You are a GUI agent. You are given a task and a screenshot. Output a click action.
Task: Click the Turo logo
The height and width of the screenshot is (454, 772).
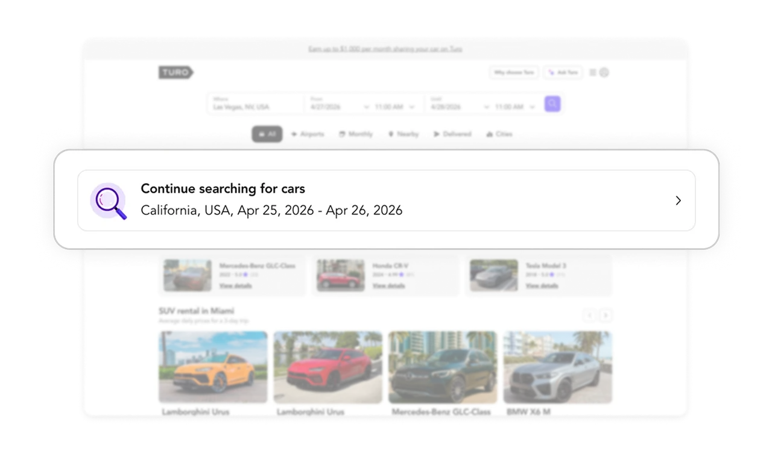(x=176, y=72)
